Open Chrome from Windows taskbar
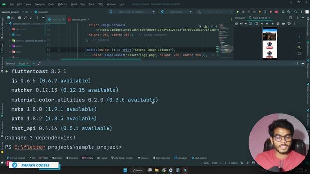 164,170
